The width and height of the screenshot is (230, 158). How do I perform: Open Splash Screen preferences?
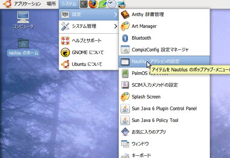pos(164,97)
